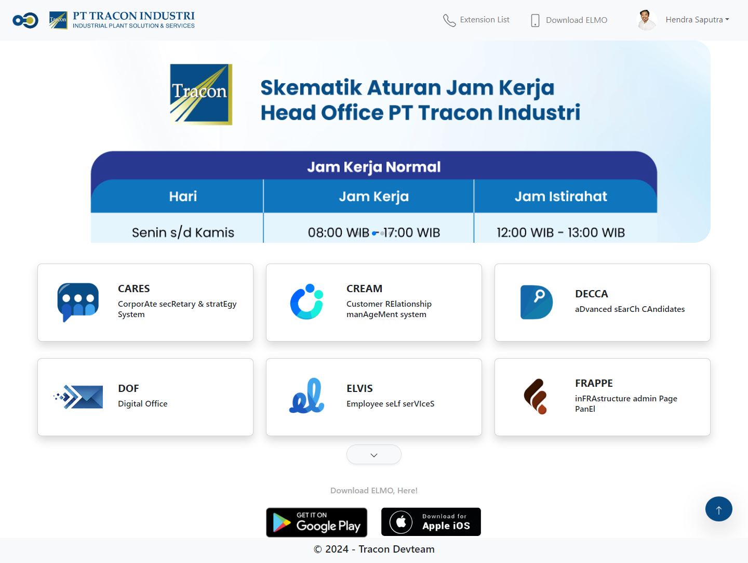748x563 pixels.
Task: Click the scroll-to-top arrow button
Action: pos(719,509)
